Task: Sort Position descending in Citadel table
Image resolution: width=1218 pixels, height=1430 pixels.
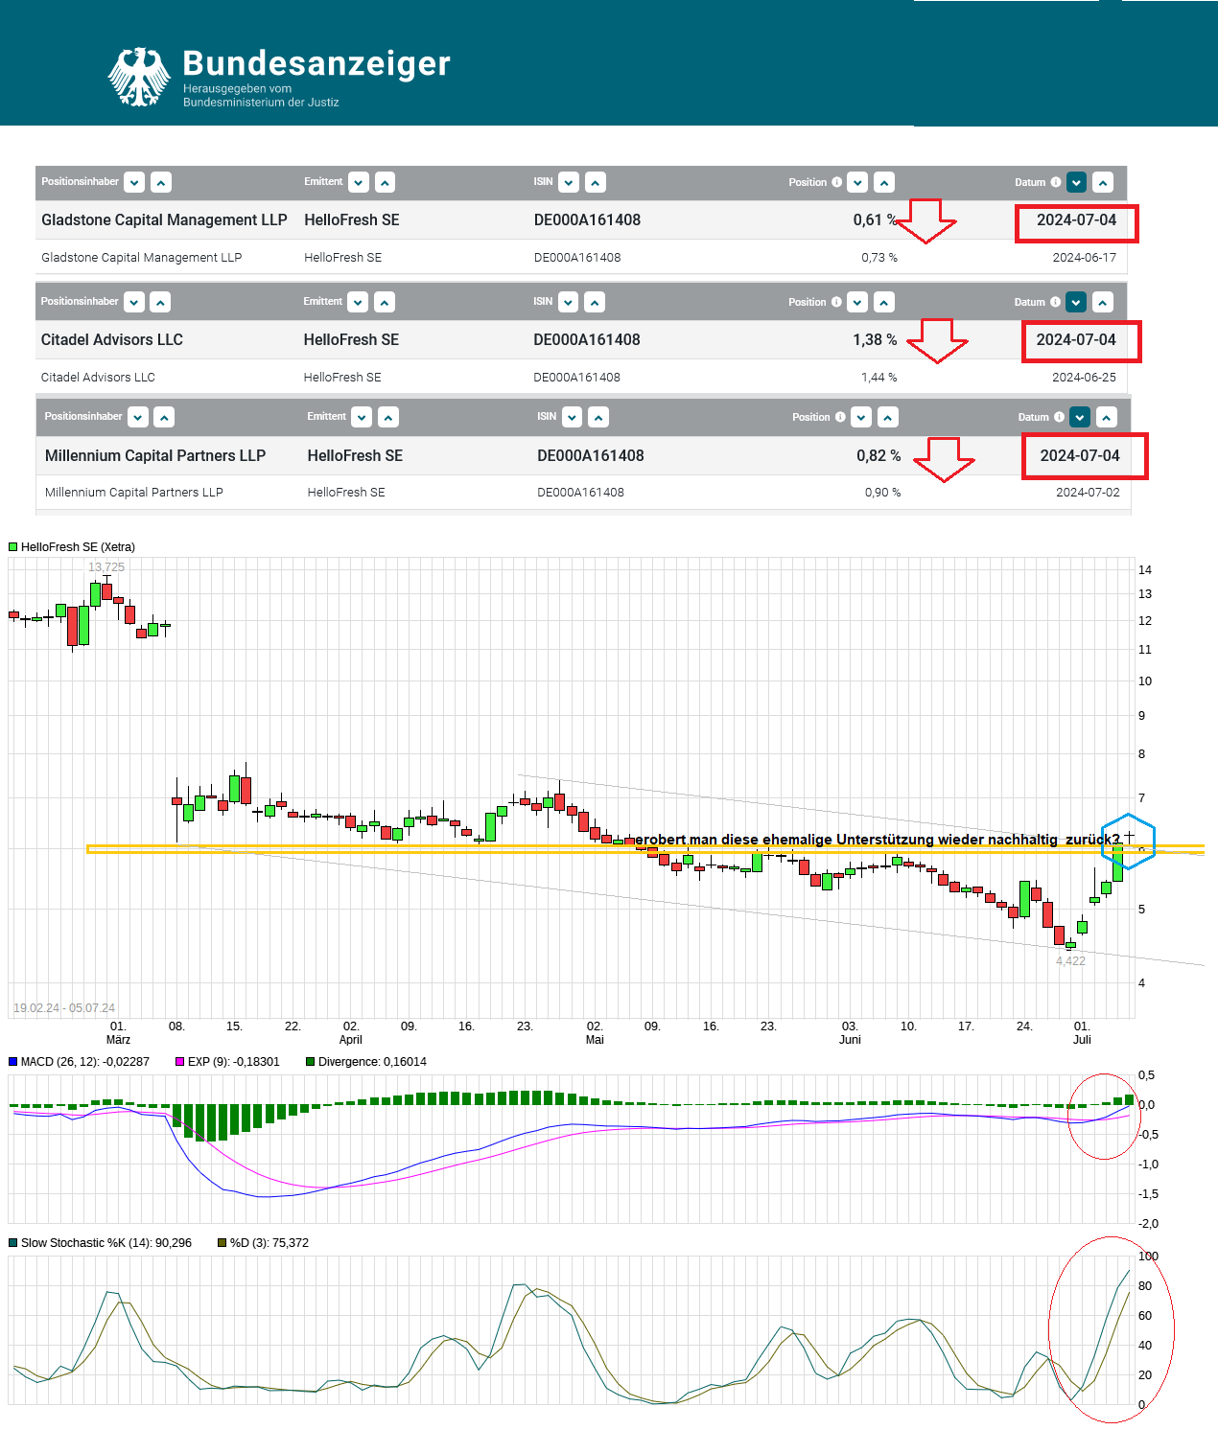Action: coord(857,302)
